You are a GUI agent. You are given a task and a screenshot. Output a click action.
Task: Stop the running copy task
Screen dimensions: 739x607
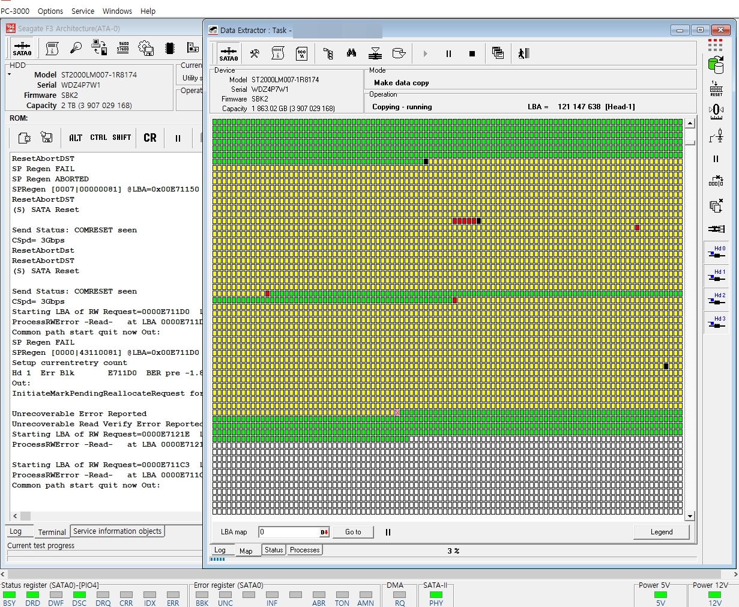472,53
